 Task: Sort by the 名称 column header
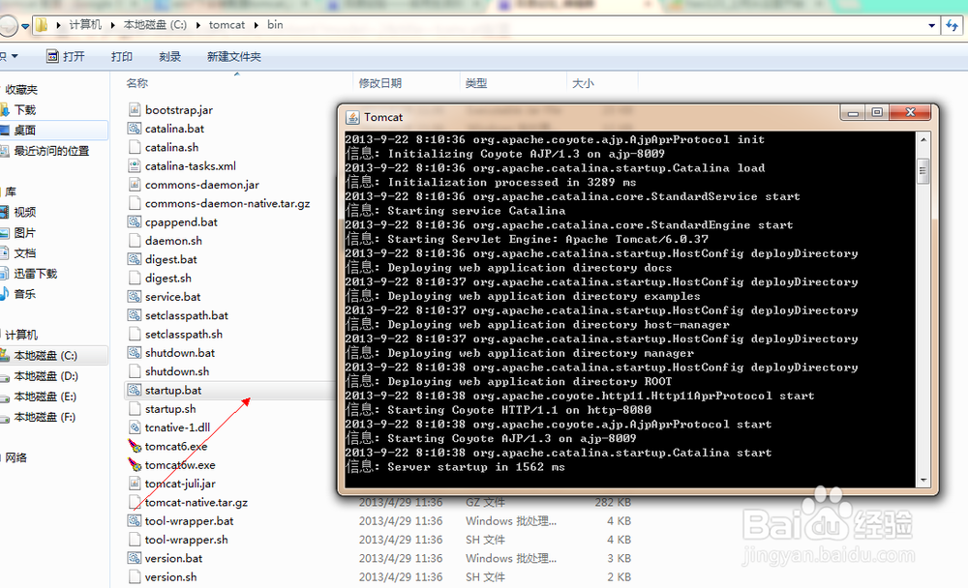pos(137,83)
